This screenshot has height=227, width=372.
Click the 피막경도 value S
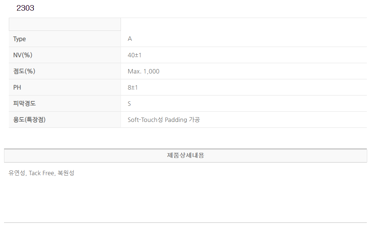coord(129,104)
